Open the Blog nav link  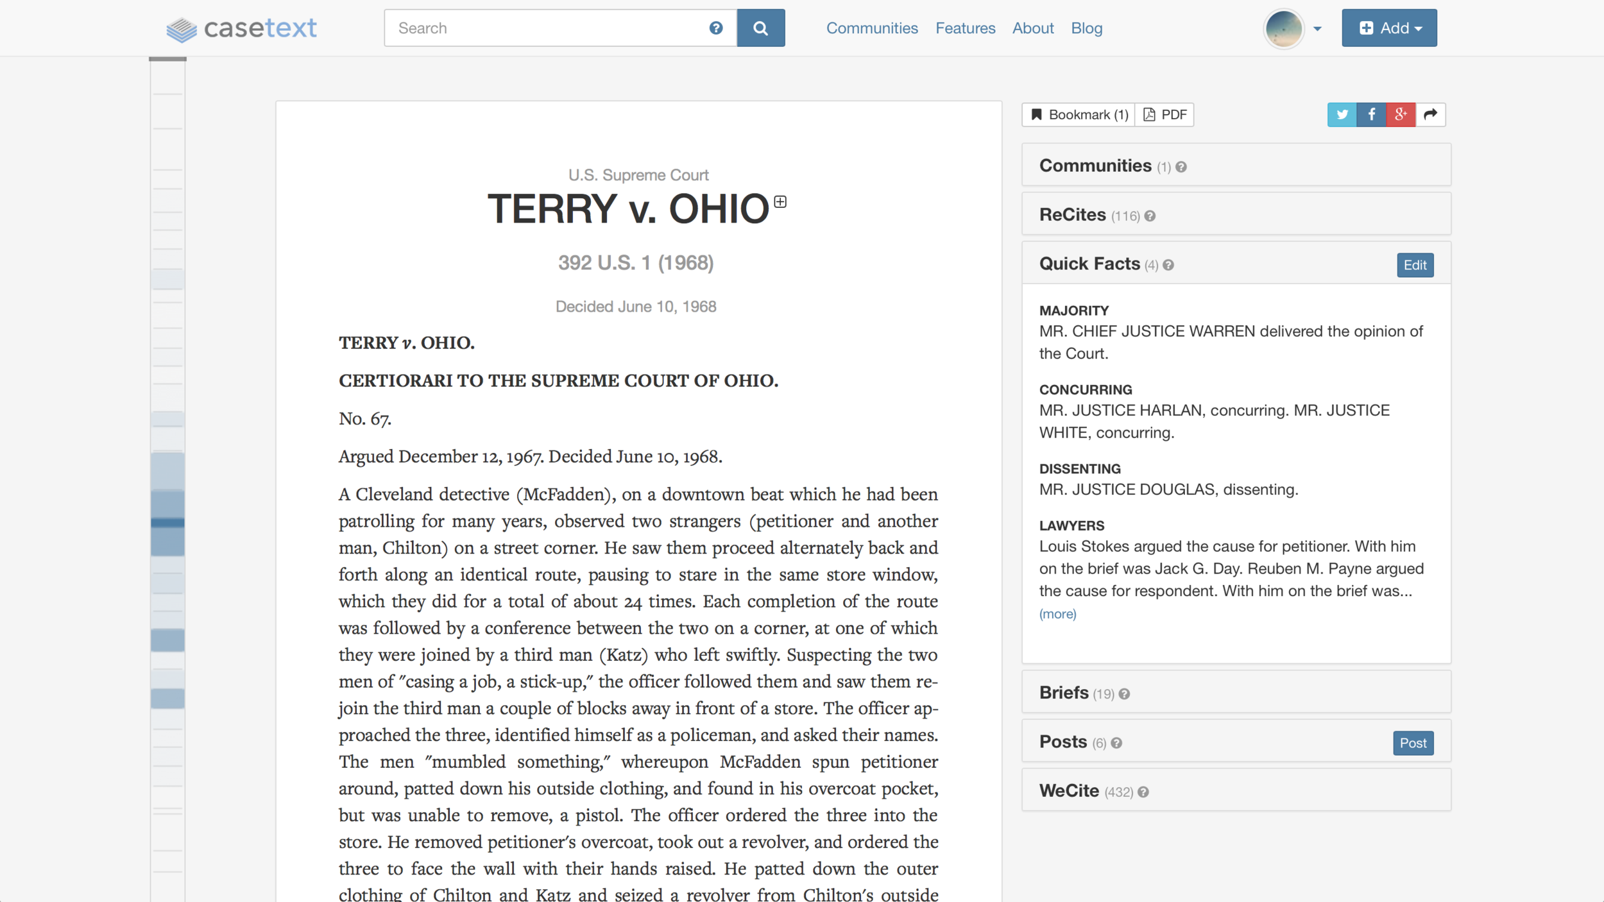point(1086,28)
